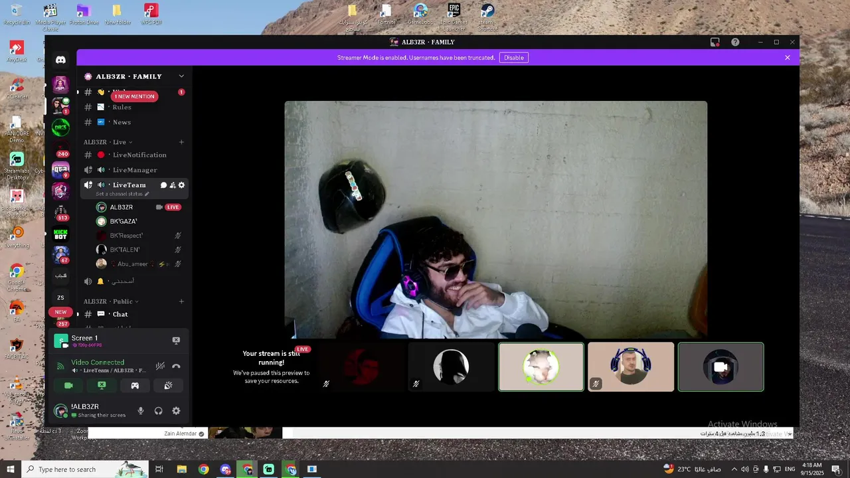The image size is (850, 478).
Task: Click the paused stream preview tile
Action: point(272,366)
